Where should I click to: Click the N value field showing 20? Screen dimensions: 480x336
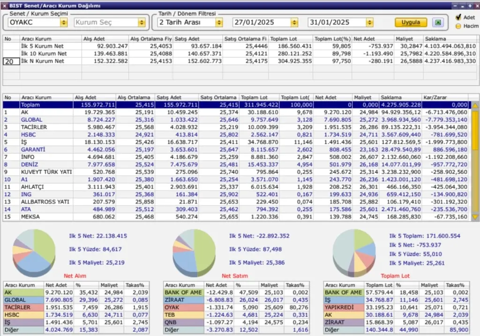click(11, 61)
